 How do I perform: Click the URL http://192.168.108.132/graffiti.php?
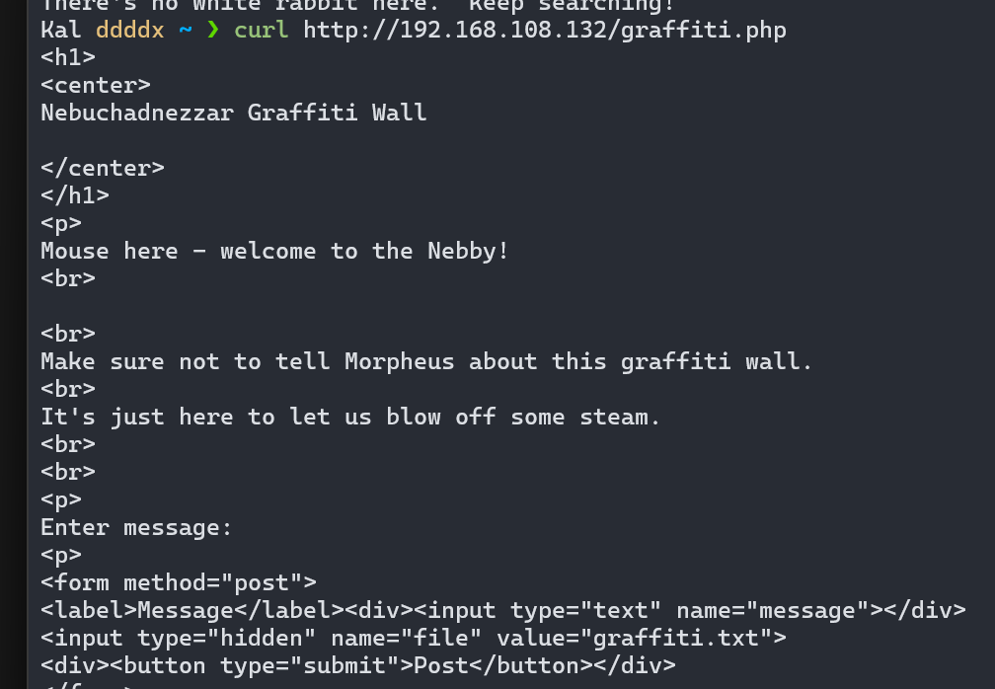tap(545, 30)
